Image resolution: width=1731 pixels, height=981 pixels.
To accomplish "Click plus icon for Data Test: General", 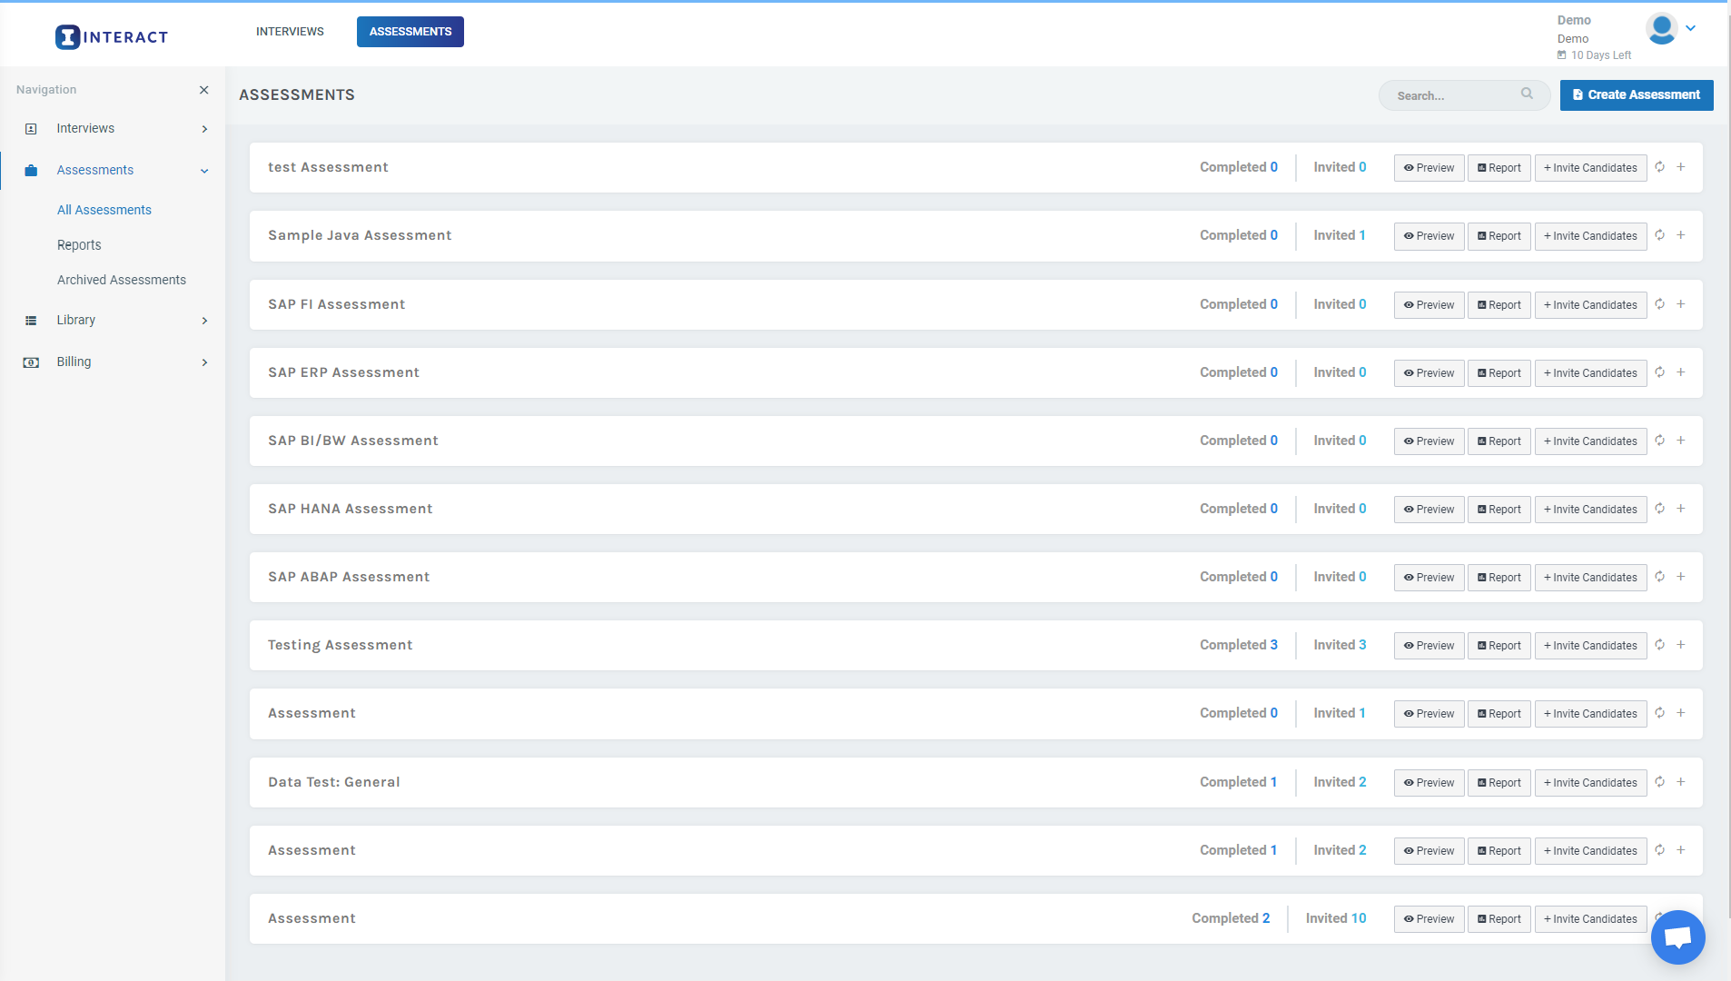I will click(1681, 782).
